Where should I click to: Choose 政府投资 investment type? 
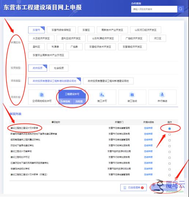click(38, 68)
